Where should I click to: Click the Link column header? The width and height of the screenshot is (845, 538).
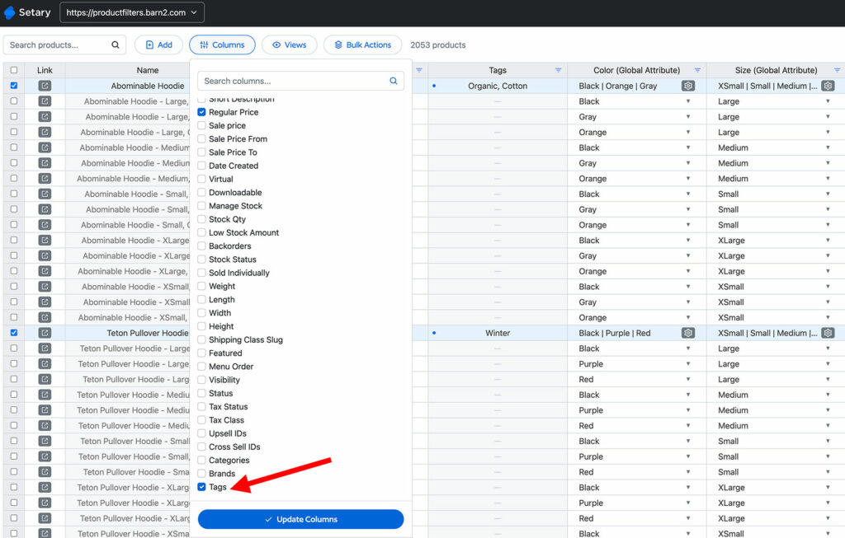45,70
